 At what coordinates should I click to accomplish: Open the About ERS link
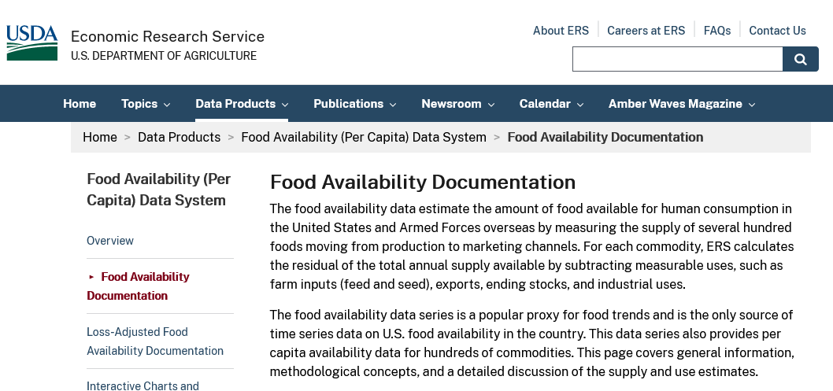[561, 31]
